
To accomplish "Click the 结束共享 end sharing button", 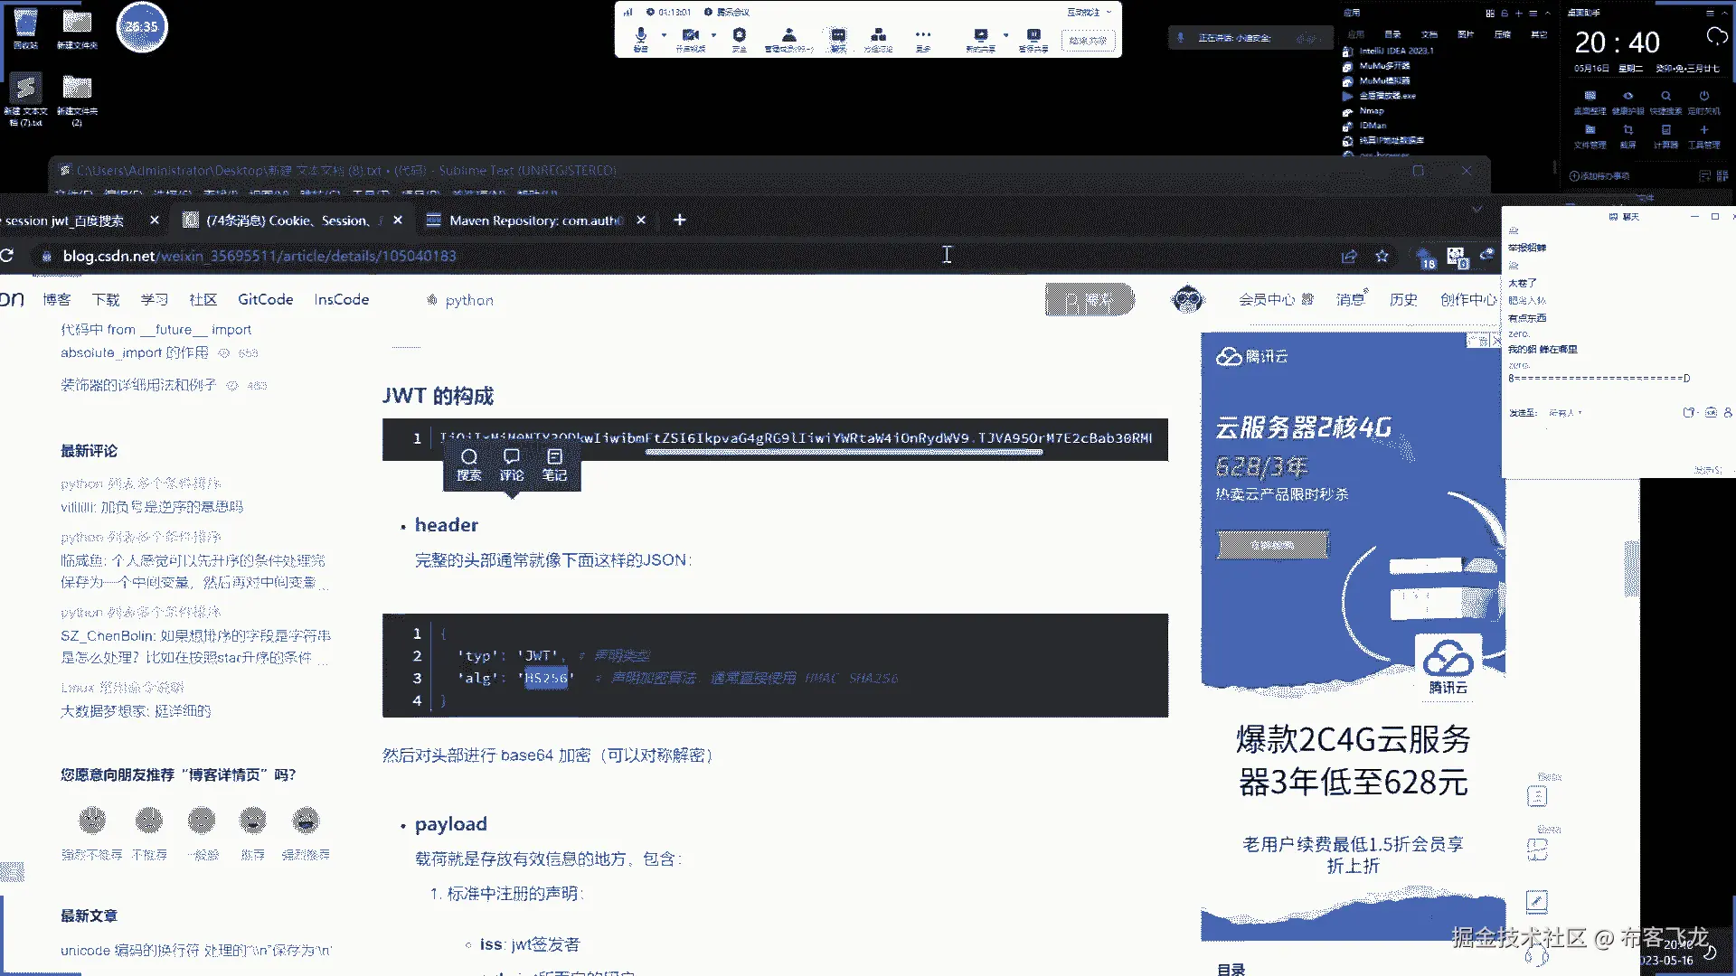I will pos(1088,41).
